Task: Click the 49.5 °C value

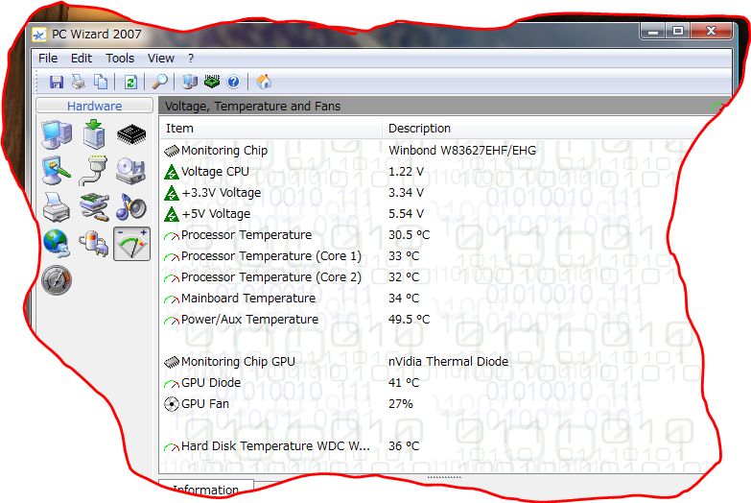Action: point(409,319)
